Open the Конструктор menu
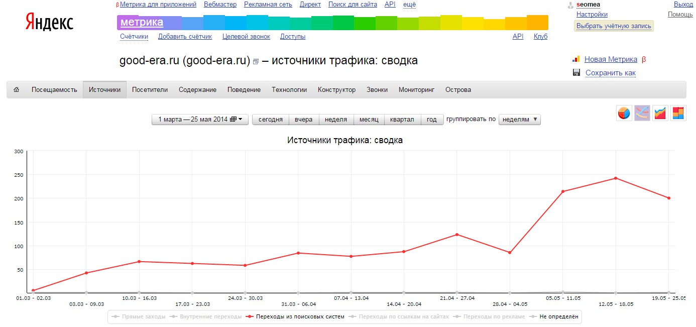This screenshot has height=327, width=696. pos(336,90)
